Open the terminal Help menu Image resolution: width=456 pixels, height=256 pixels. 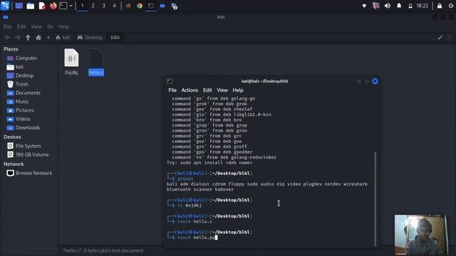coord(237,90)
